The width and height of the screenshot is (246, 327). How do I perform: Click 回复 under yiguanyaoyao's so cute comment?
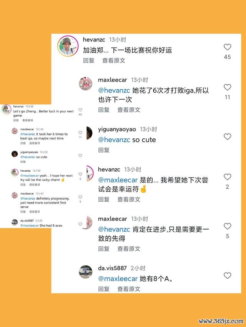tap(104, 150)
